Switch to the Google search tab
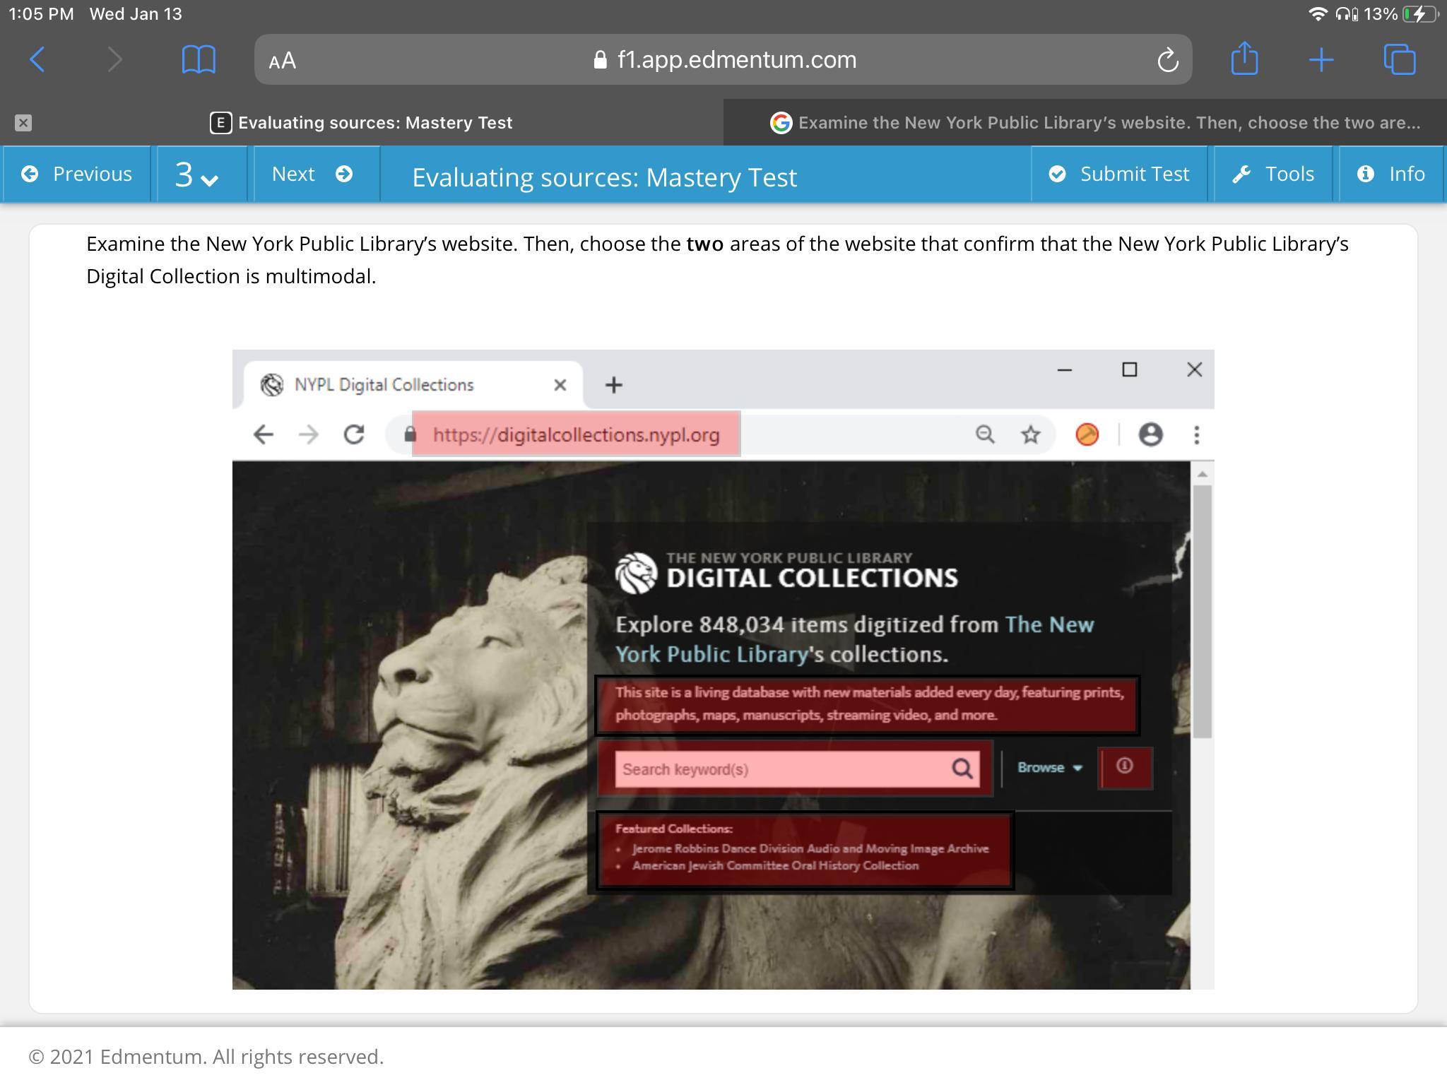The image size is (1447, 1085). pyautogui.click(x=1094, y=123)
